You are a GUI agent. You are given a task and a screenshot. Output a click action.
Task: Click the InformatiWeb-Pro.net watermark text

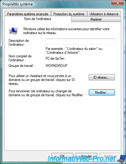[82, 159]
